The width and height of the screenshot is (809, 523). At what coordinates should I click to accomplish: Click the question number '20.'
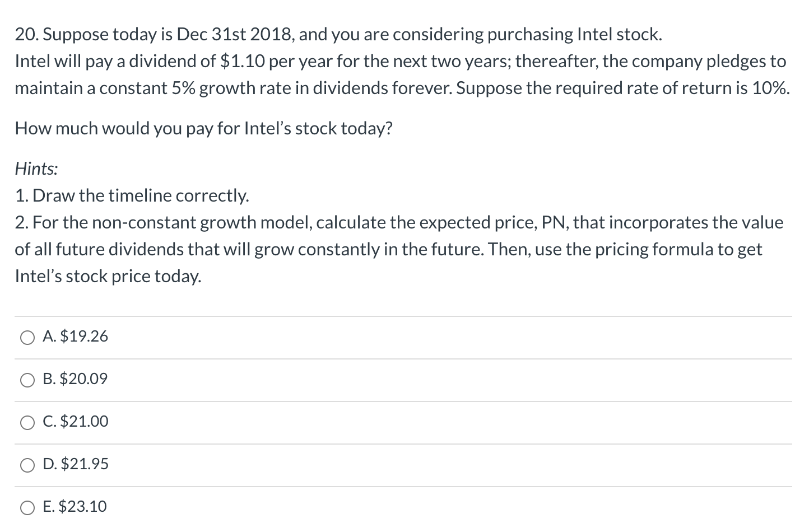click(26, 35)
